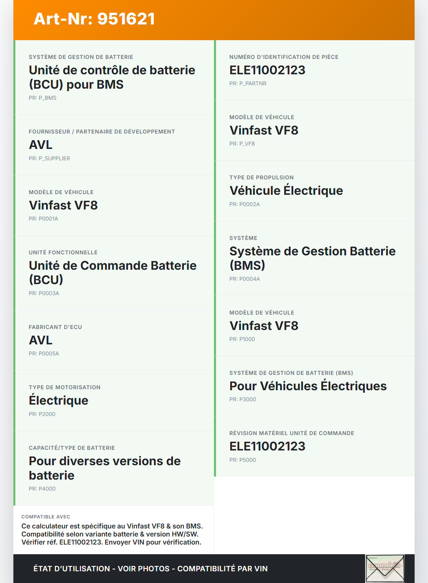Click the Art-Nr: 951621 header title
428x583 pixels.
point(94,19)
